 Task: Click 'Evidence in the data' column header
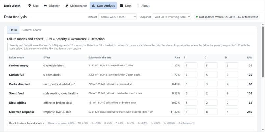100,57
